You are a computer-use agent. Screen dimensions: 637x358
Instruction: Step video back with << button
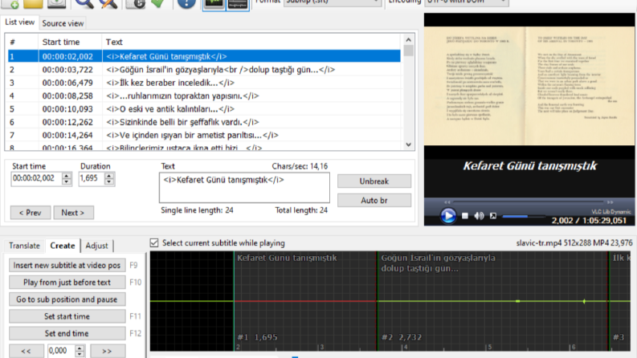(x=27, y=351)
